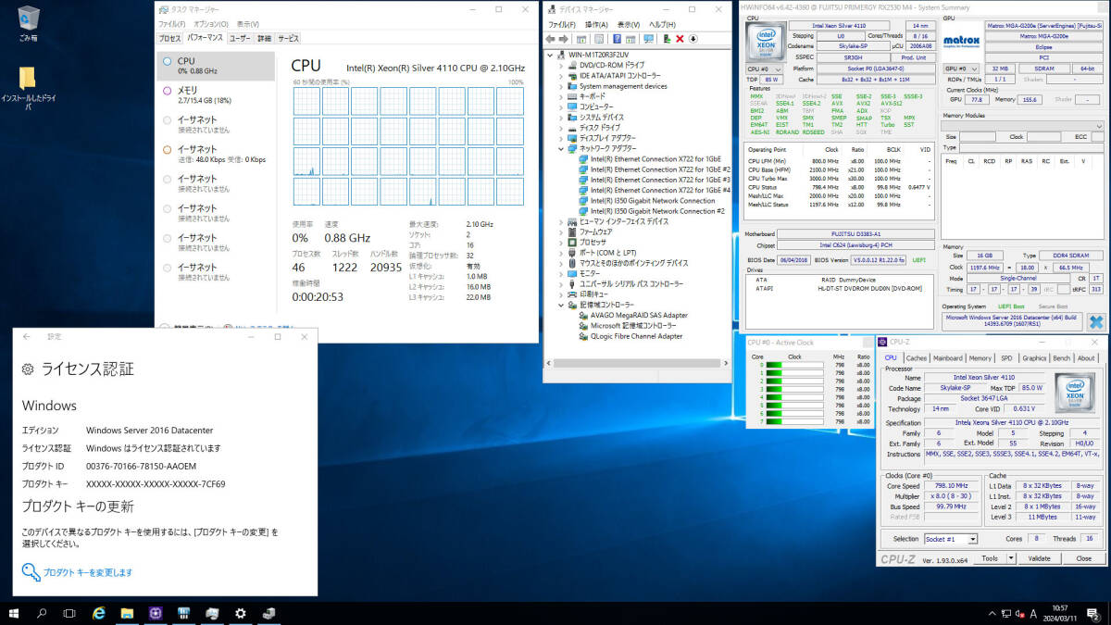Switch to the CPU-Z taskbar icon
The height and width of the screenshot is (625, 1111).
[x=155, y=613]
